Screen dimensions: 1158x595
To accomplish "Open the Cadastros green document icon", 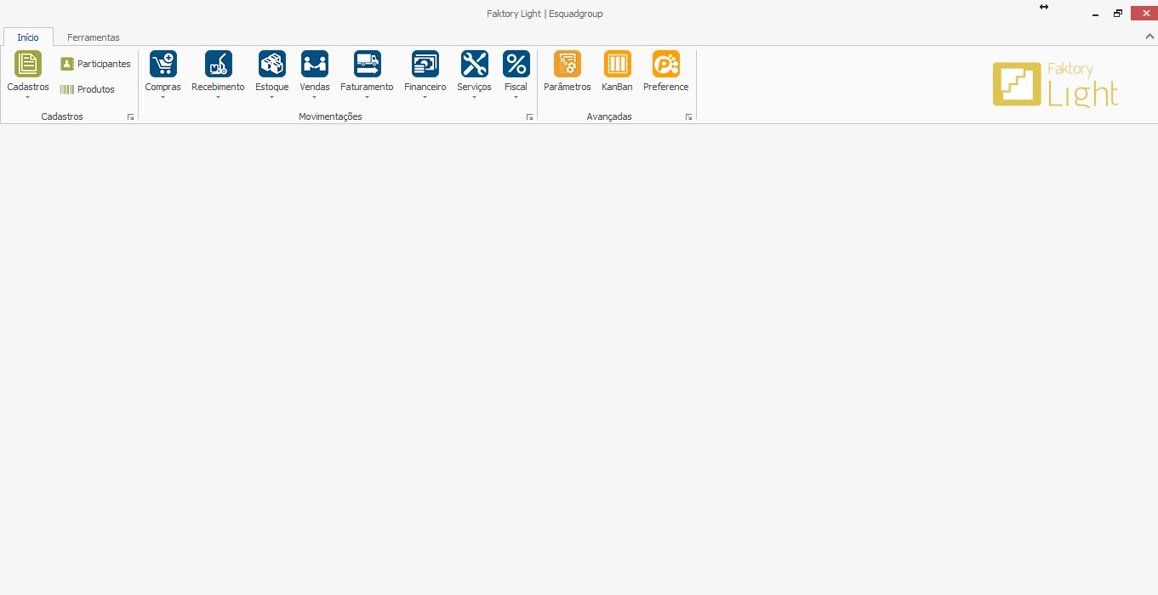I will click(x=28, y=64).
